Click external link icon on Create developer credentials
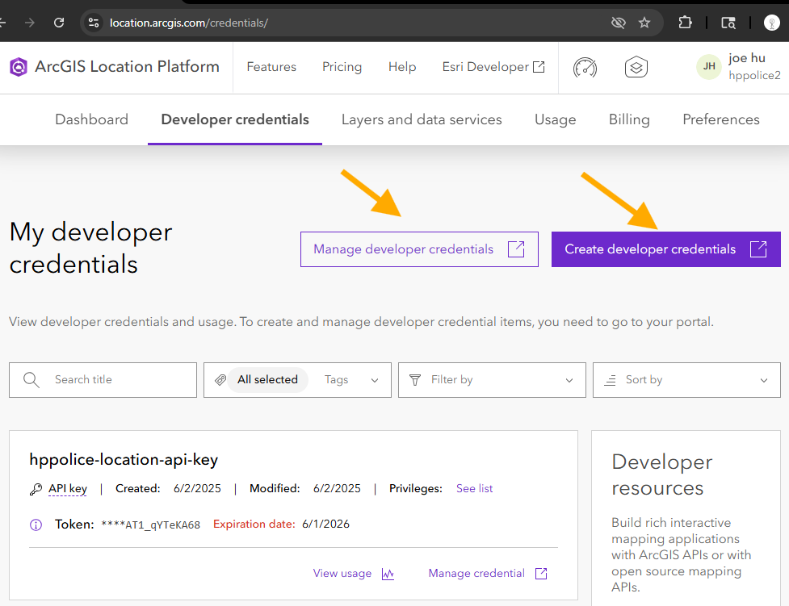The width and height of the screenshot is (789, 606). [x=758, y=249]
